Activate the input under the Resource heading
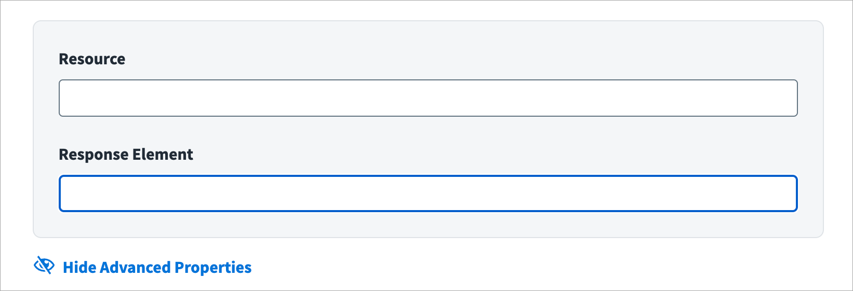Image resolution: width=853 pixels, height=291 pixels. tap(428, 98)
